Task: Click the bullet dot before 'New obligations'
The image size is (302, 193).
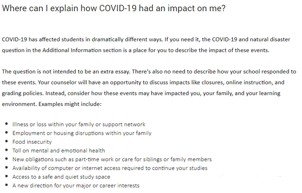Action: click(6, 159)
